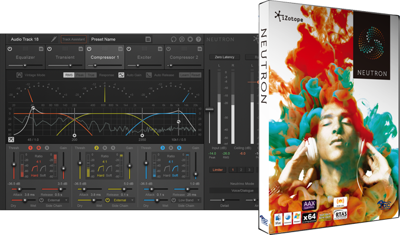Viewport: 400px width, 235px height.
Task: Click the Neutrino Detail slider knob
Action: 223,200
